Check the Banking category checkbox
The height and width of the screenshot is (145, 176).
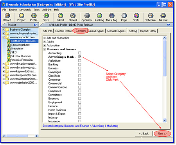click(x=80, y=64)
